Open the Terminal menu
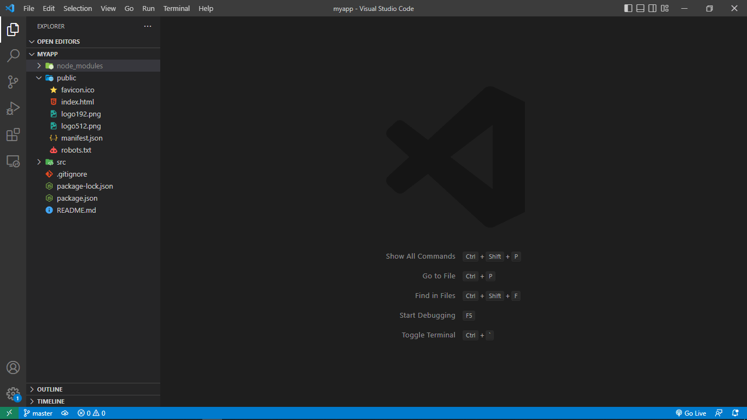Image resolution: width=747 pixels, height=420 pixels. point(177,8)
